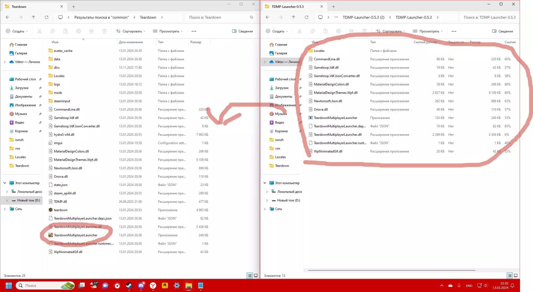Click search magnifier in Teardown search box
Image resolution: width=533 pixels, height=292 pixels.
click(x=251, y=17)
